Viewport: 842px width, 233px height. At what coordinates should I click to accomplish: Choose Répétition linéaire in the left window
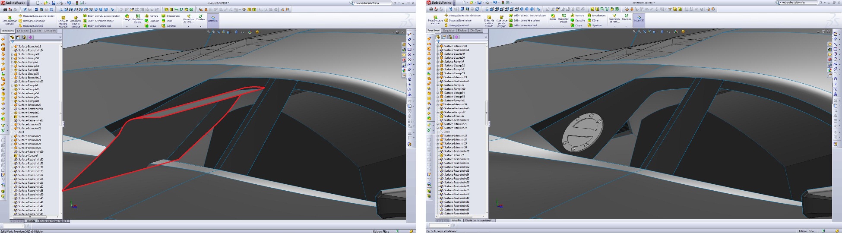tap(138, 18)
